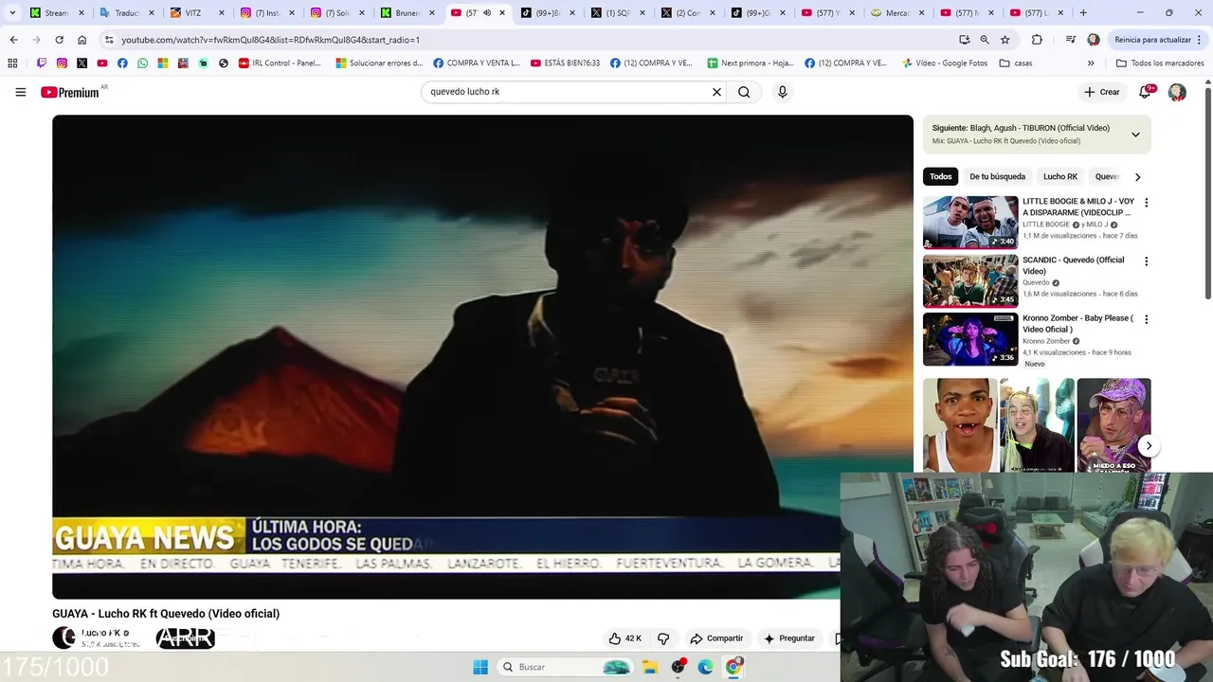Open Todos los marcadores folder
The image size is (1213, 682).
point(1160,63)
